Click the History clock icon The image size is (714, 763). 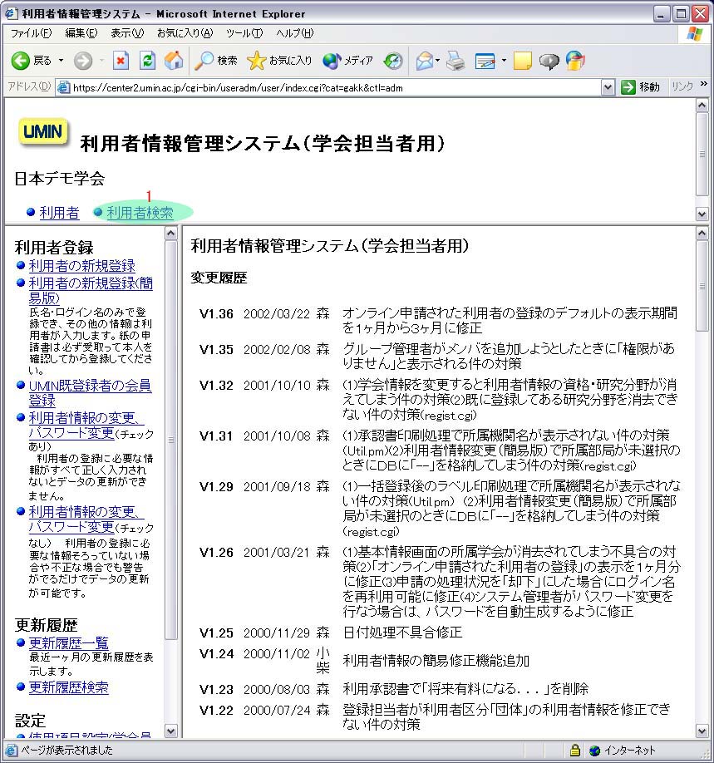[393, 61]
